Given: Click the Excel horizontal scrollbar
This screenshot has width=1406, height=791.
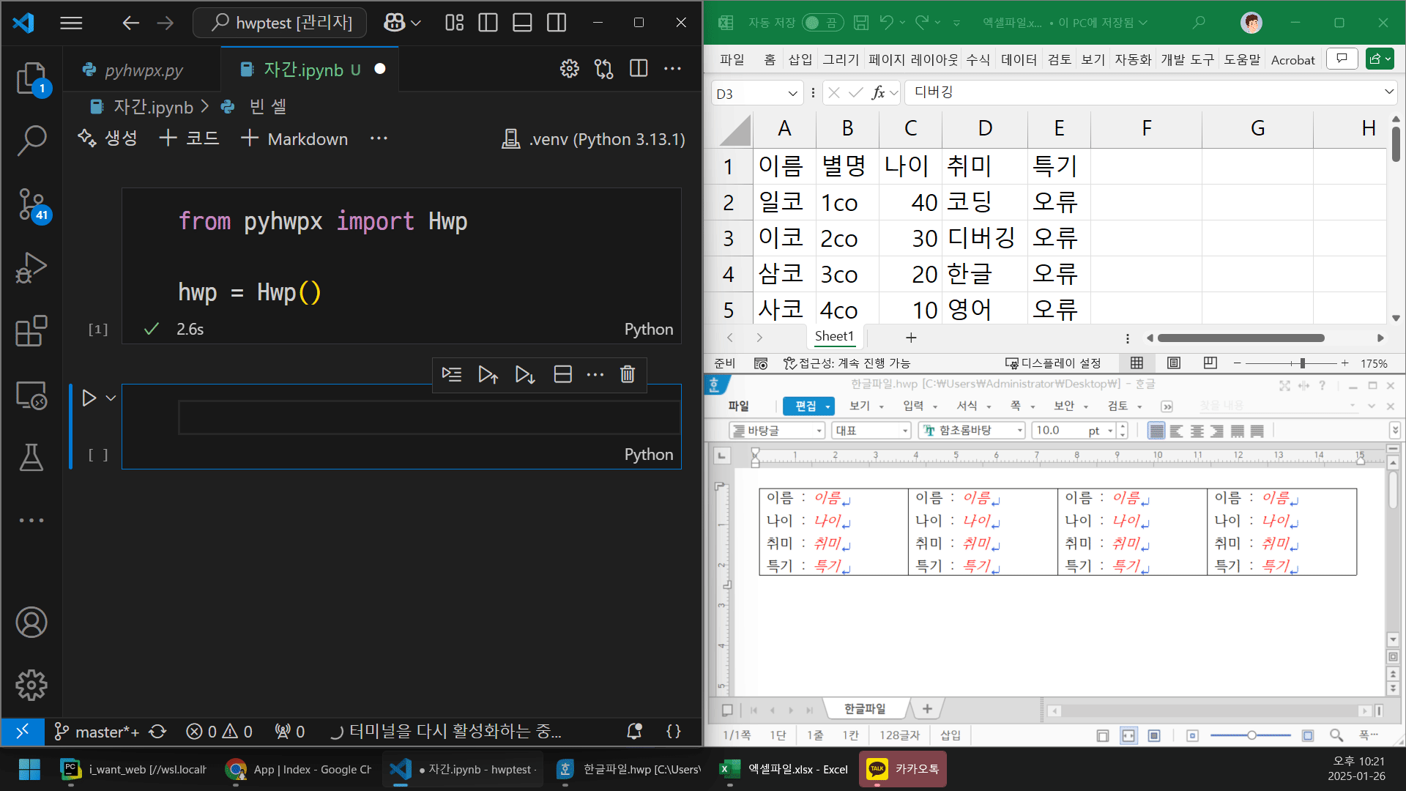Looking at the screenshot, I should pyautogui.click(x=1241, y=338).
